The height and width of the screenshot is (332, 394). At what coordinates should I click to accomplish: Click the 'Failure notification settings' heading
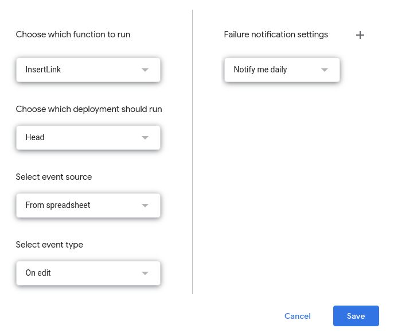[276, 34]
